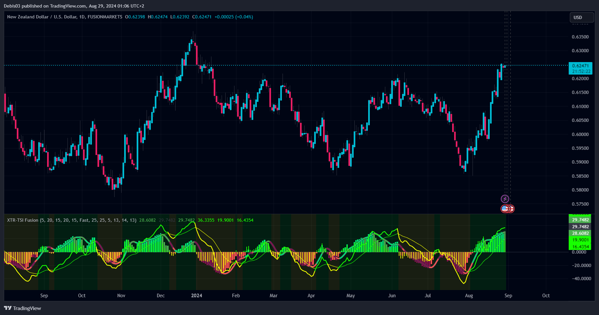Click the Jun label on time axis

[392, 296]
